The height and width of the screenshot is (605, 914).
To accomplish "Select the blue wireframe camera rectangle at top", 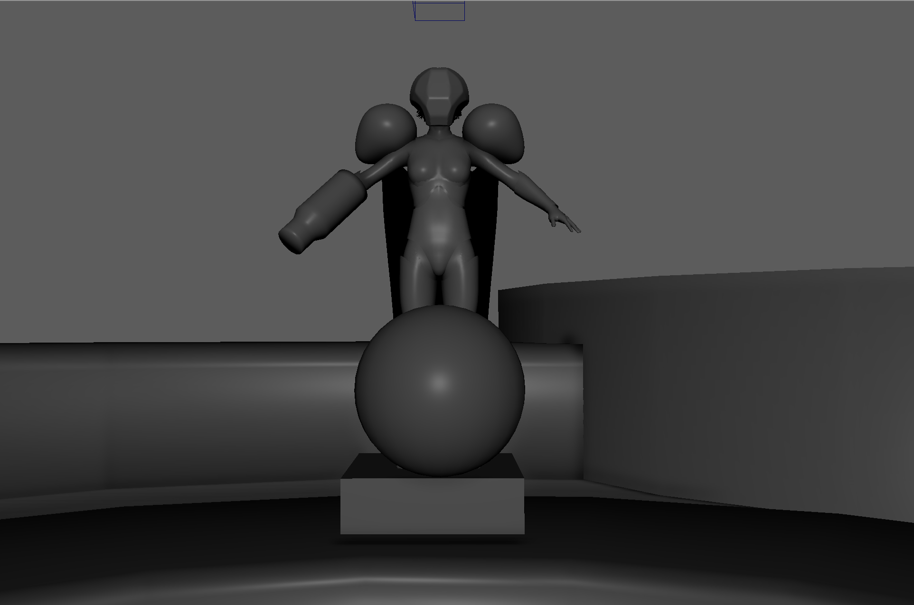I will [x=439, y=11].
